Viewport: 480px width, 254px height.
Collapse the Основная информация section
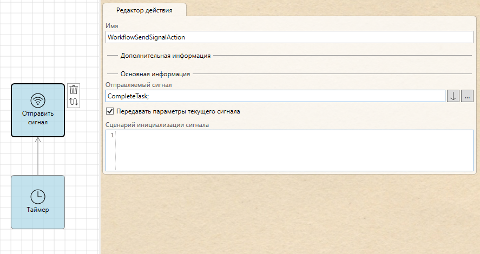pyautogui.click(x=155, y=74)
